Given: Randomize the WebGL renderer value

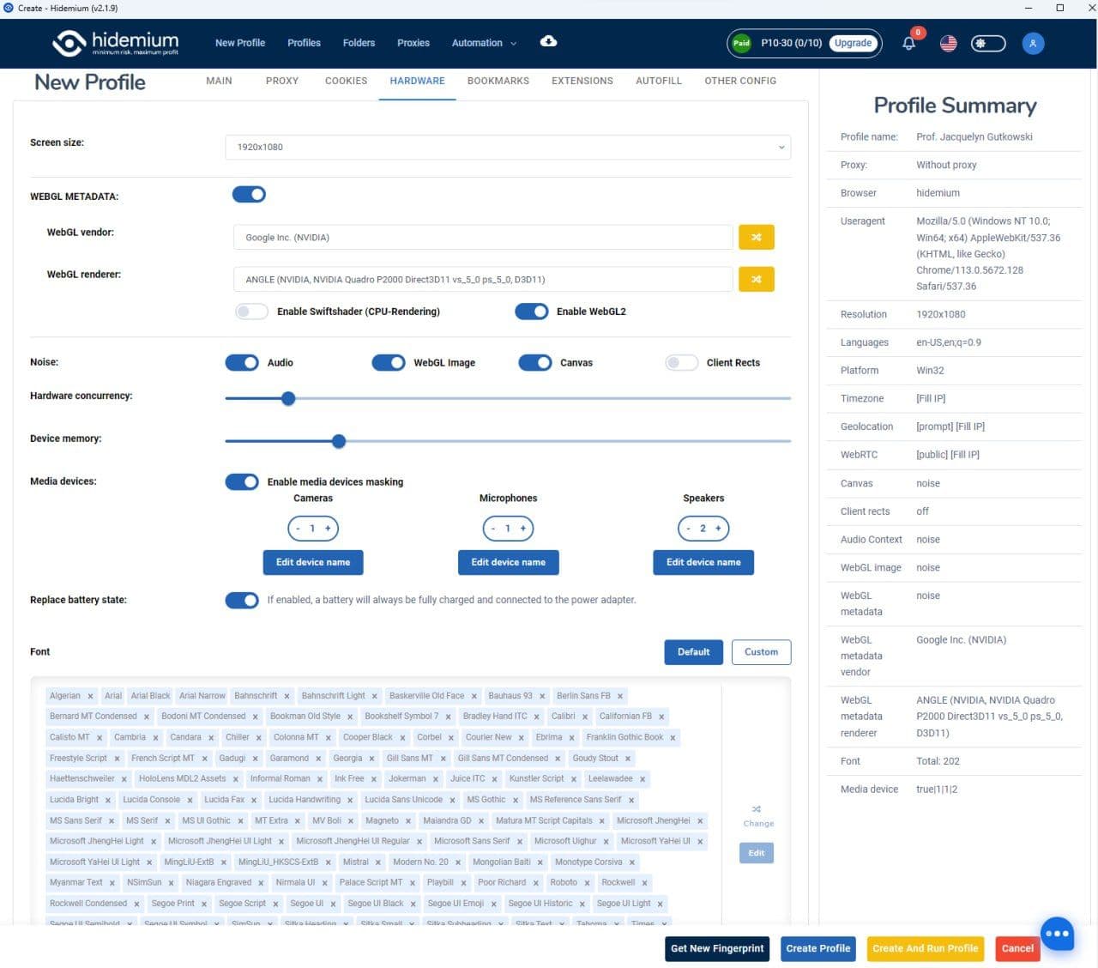Looking at the screenshot, I should (x=756, y=279).
